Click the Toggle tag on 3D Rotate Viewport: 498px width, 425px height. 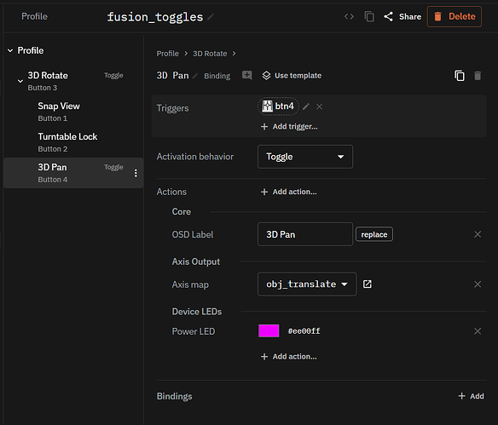pyautogui.click(x=113, y=76)
